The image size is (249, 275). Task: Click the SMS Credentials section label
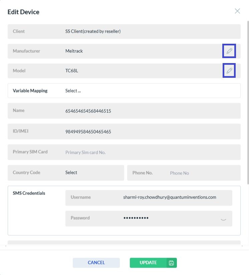(29, 193)
